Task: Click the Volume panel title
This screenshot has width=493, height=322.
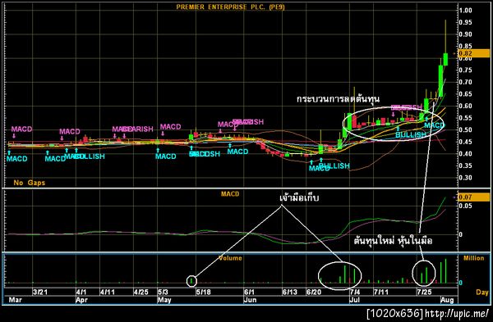Action: click(230, 258)
